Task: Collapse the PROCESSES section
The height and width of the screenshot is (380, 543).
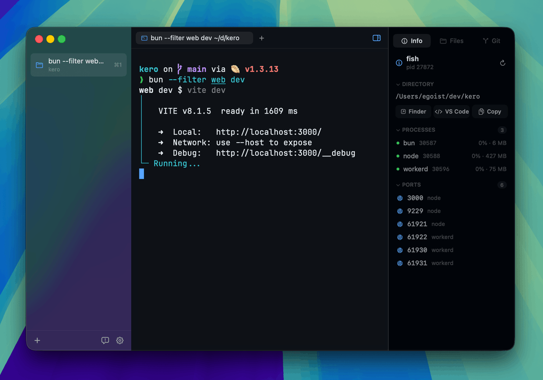Action: coord(415,130)
